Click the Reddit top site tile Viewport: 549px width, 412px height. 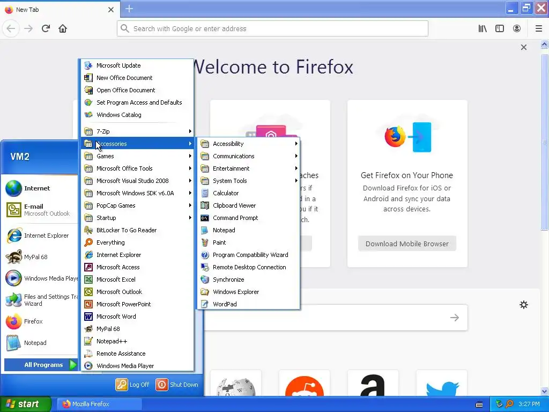coord(305,383)
